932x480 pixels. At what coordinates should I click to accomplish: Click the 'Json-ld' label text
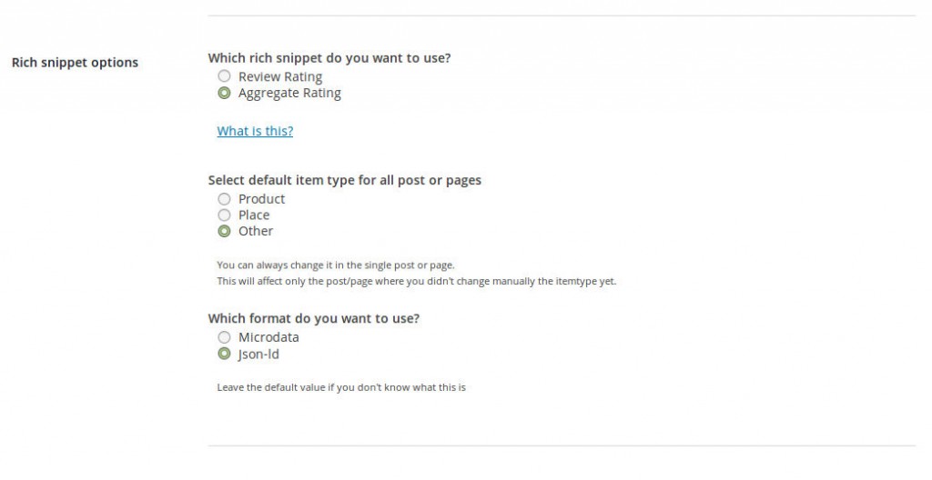tap(258, 354)
